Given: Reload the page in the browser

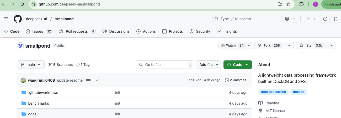Looking at the screenshot, I should pos(22,4).
